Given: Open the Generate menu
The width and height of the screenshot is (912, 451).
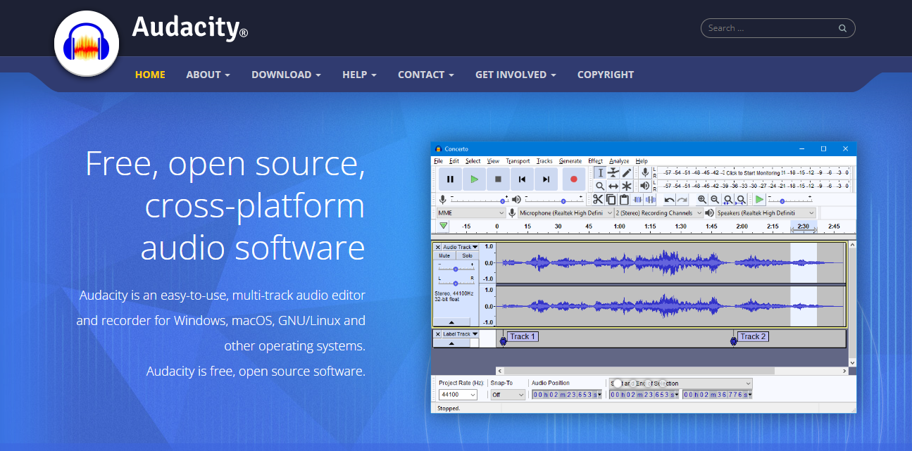Looking at the screenshot, I should click(x=570, y=161).
